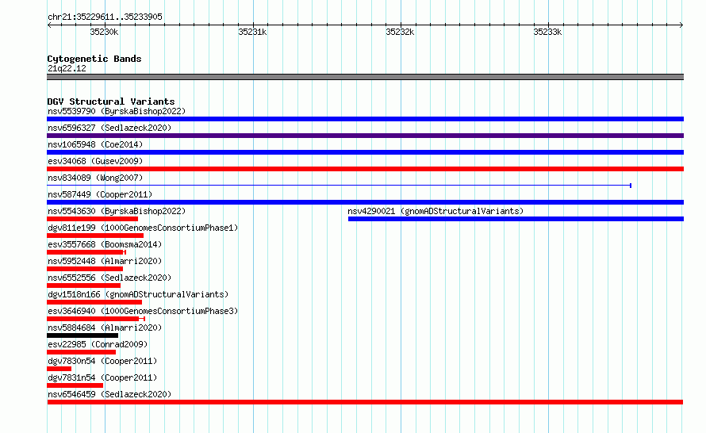Select red bar under dgv1518n166
Image resolution: width=706 pixels, height=433 pixels.
(94, 302)
